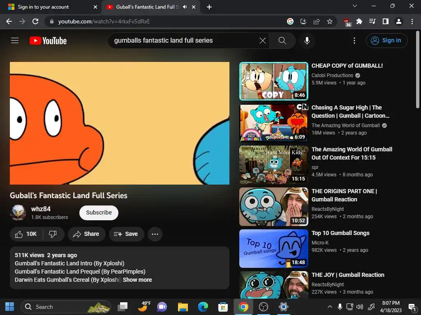Open the weather widget showing 49°F
Image resolution: width=421 pixels, height=315 pixels.
pyautogui.click(x=144, y=307)
